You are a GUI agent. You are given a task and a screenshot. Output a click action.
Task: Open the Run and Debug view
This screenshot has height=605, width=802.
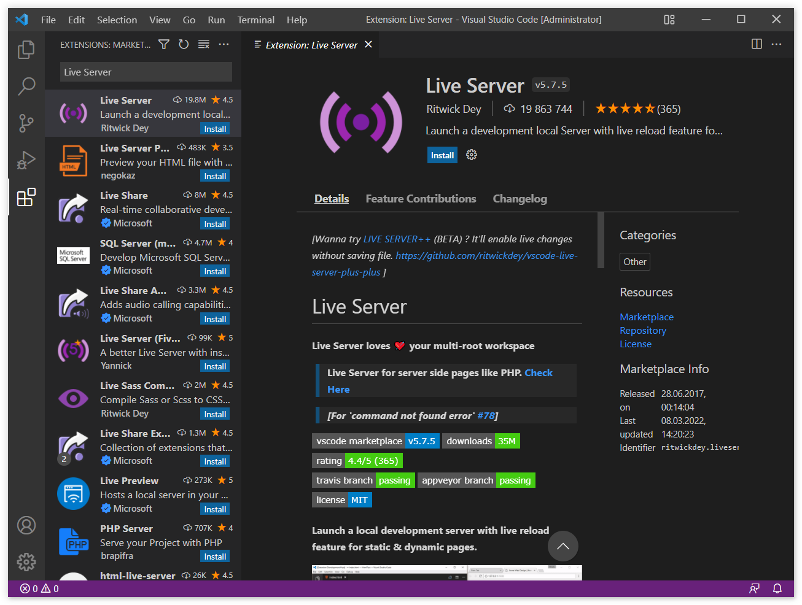pyautogui.click(x=26, y=160)
